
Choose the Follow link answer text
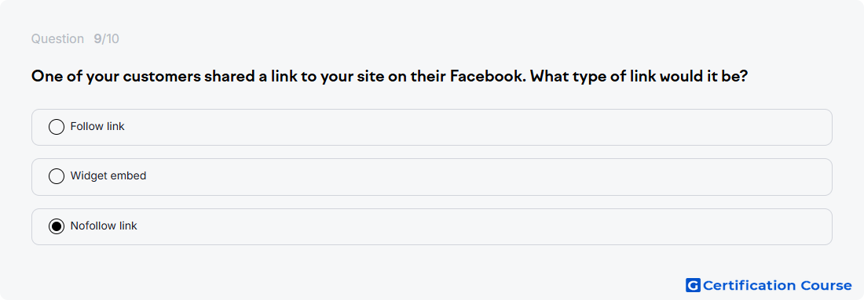[x=97, y=126]
